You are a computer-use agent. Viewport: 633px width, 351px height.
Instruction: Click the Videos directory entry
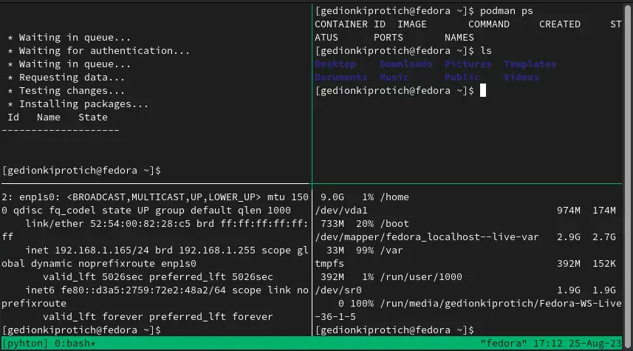point(521,77)
